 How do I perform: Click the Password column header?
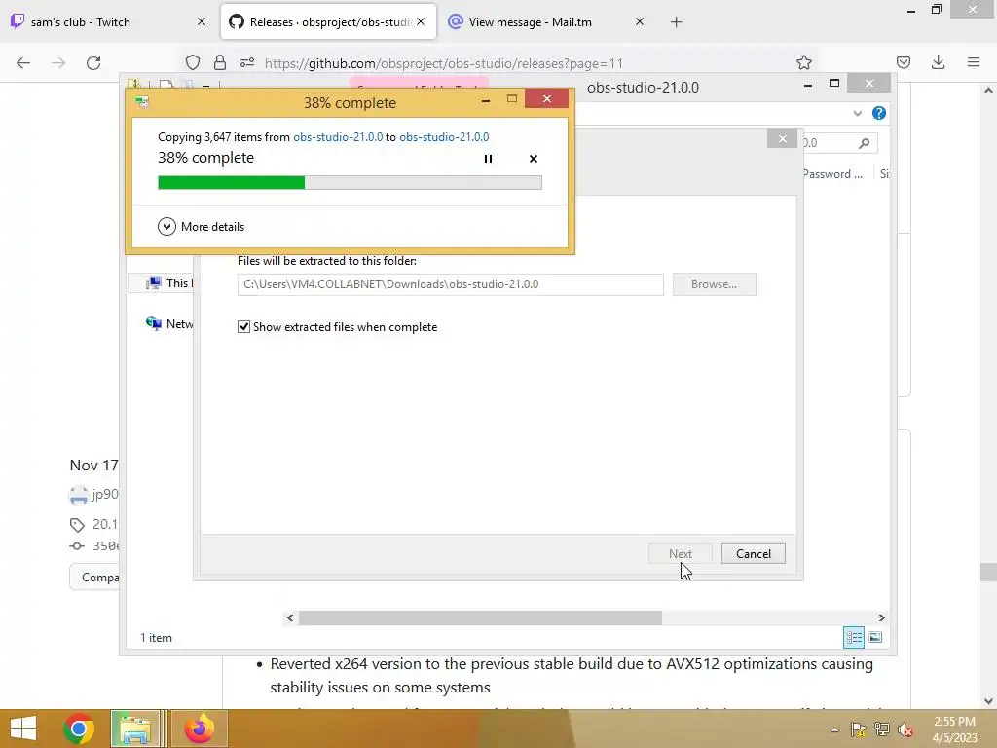(832, 174)
